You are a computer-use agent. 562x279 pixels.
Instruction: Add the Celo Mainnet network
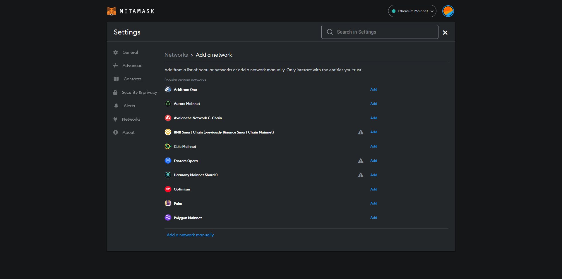(373, 146)
